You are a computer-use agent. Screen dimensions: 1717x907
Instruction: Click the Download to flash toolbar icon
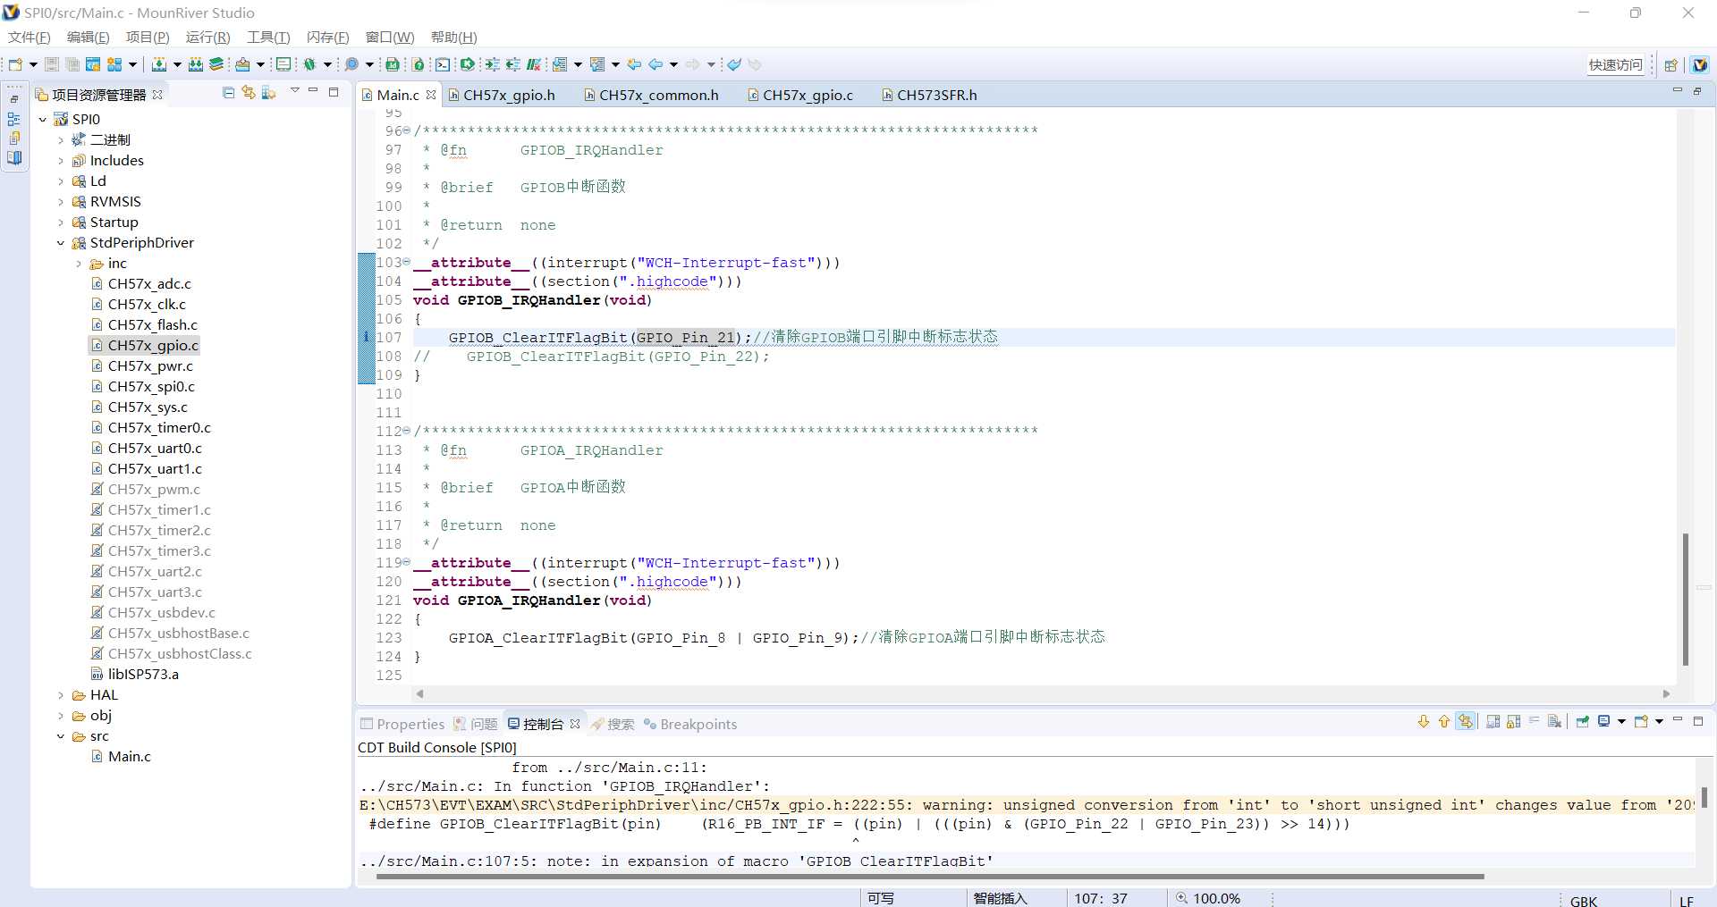pyautogui.click(x=242, y=64)
